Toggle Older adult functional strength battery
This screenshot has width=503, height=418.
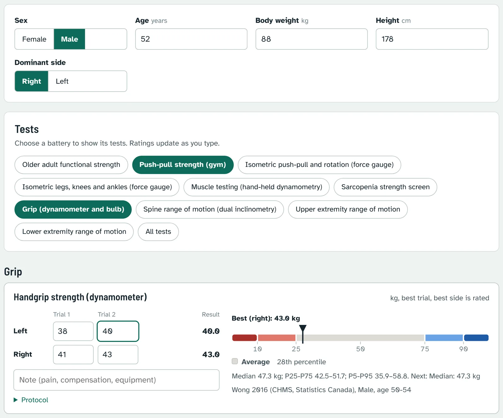pyautogui.click(x=71, y=165)
